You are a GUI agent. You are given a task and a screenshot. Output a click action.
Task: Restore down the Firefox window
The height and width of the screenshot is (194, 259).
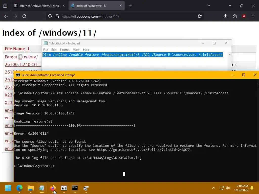click(242, 6)
